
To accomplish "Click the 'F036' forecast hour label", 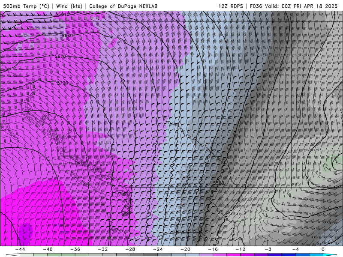I will (x=256, y=6).
